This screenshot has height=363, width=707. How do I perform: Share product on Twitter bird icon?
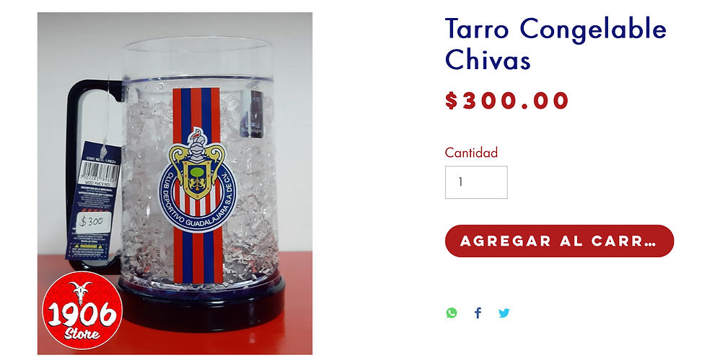point(504,313)
